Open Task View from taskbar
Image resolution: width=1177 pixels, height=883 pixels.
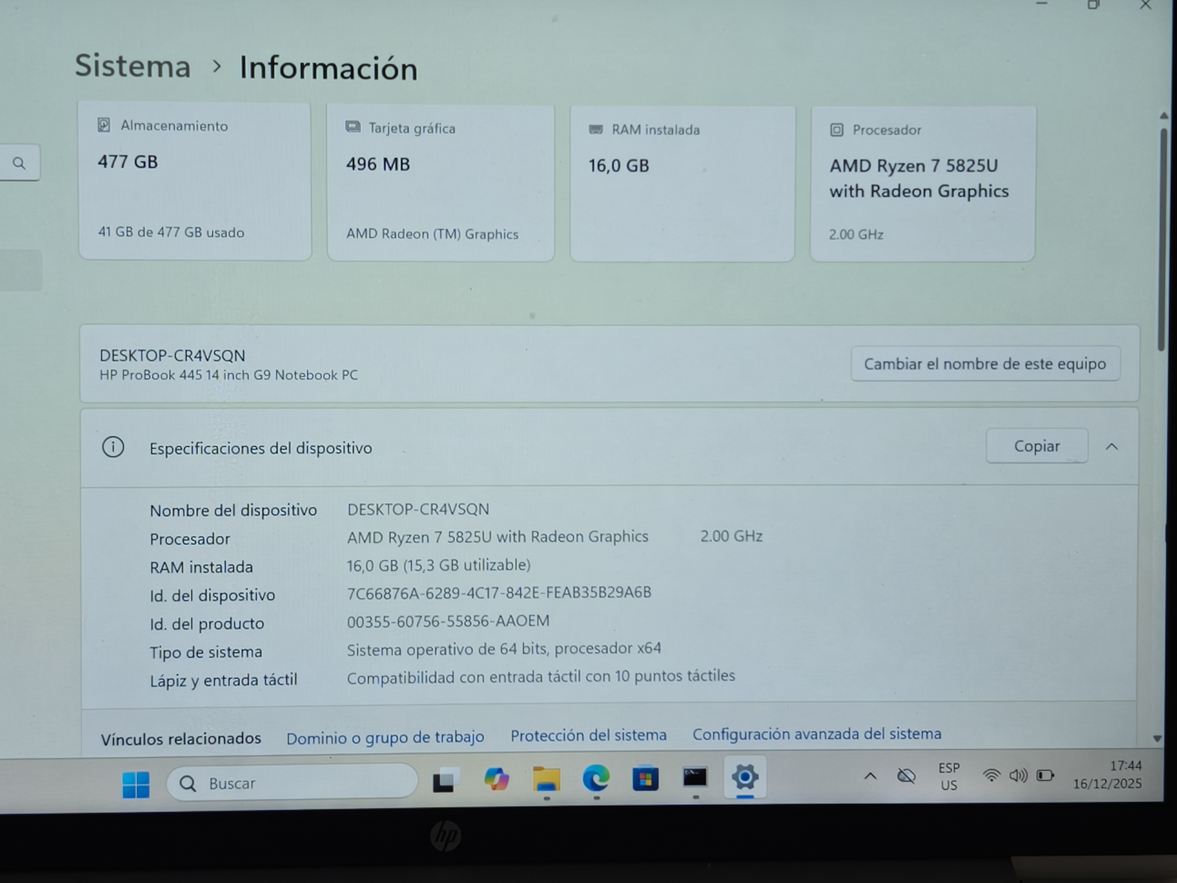[445, 781]
